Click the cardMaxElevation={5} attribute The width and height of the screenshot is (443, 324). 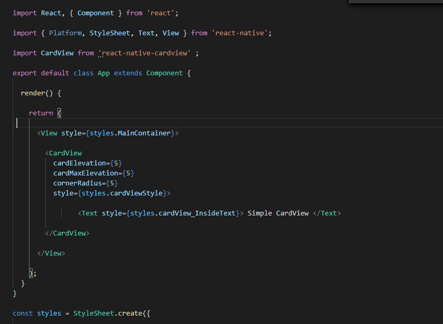tap(94, 173)
